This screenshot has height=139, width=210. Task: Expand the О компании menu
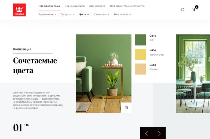click(101, 14)
